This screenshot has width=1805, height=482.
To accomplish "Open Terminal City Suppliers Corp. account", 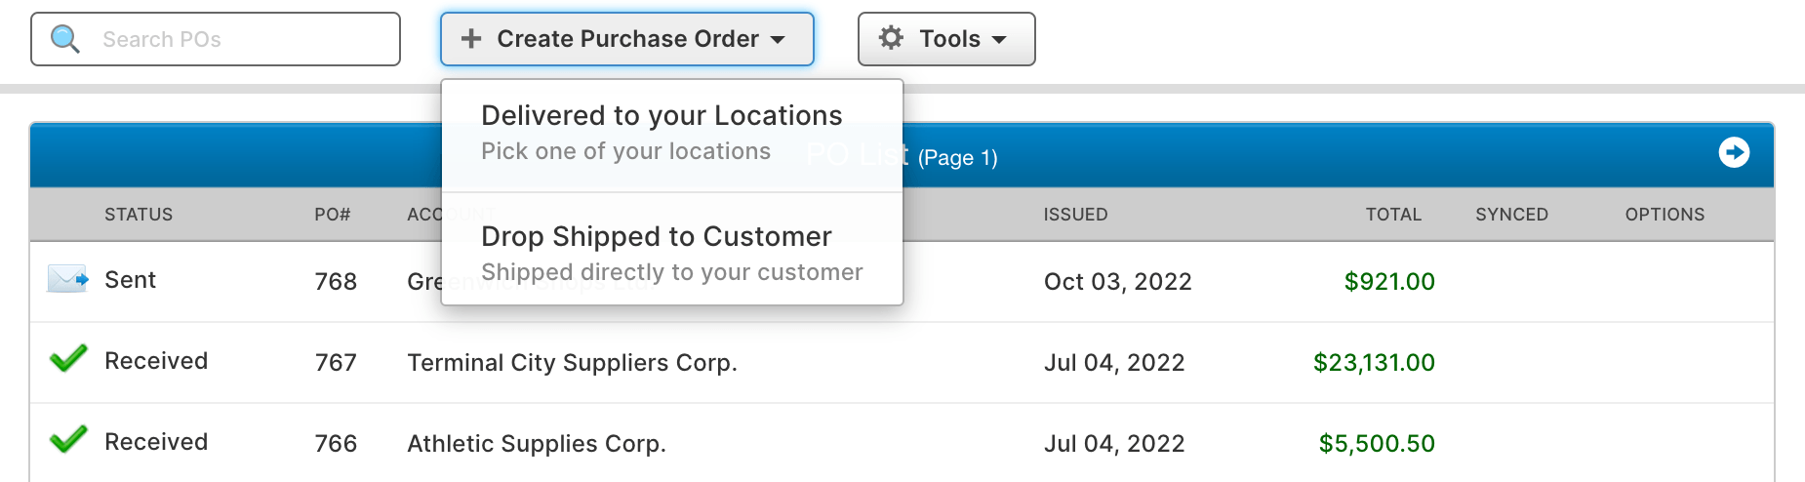I will (572, 363).
